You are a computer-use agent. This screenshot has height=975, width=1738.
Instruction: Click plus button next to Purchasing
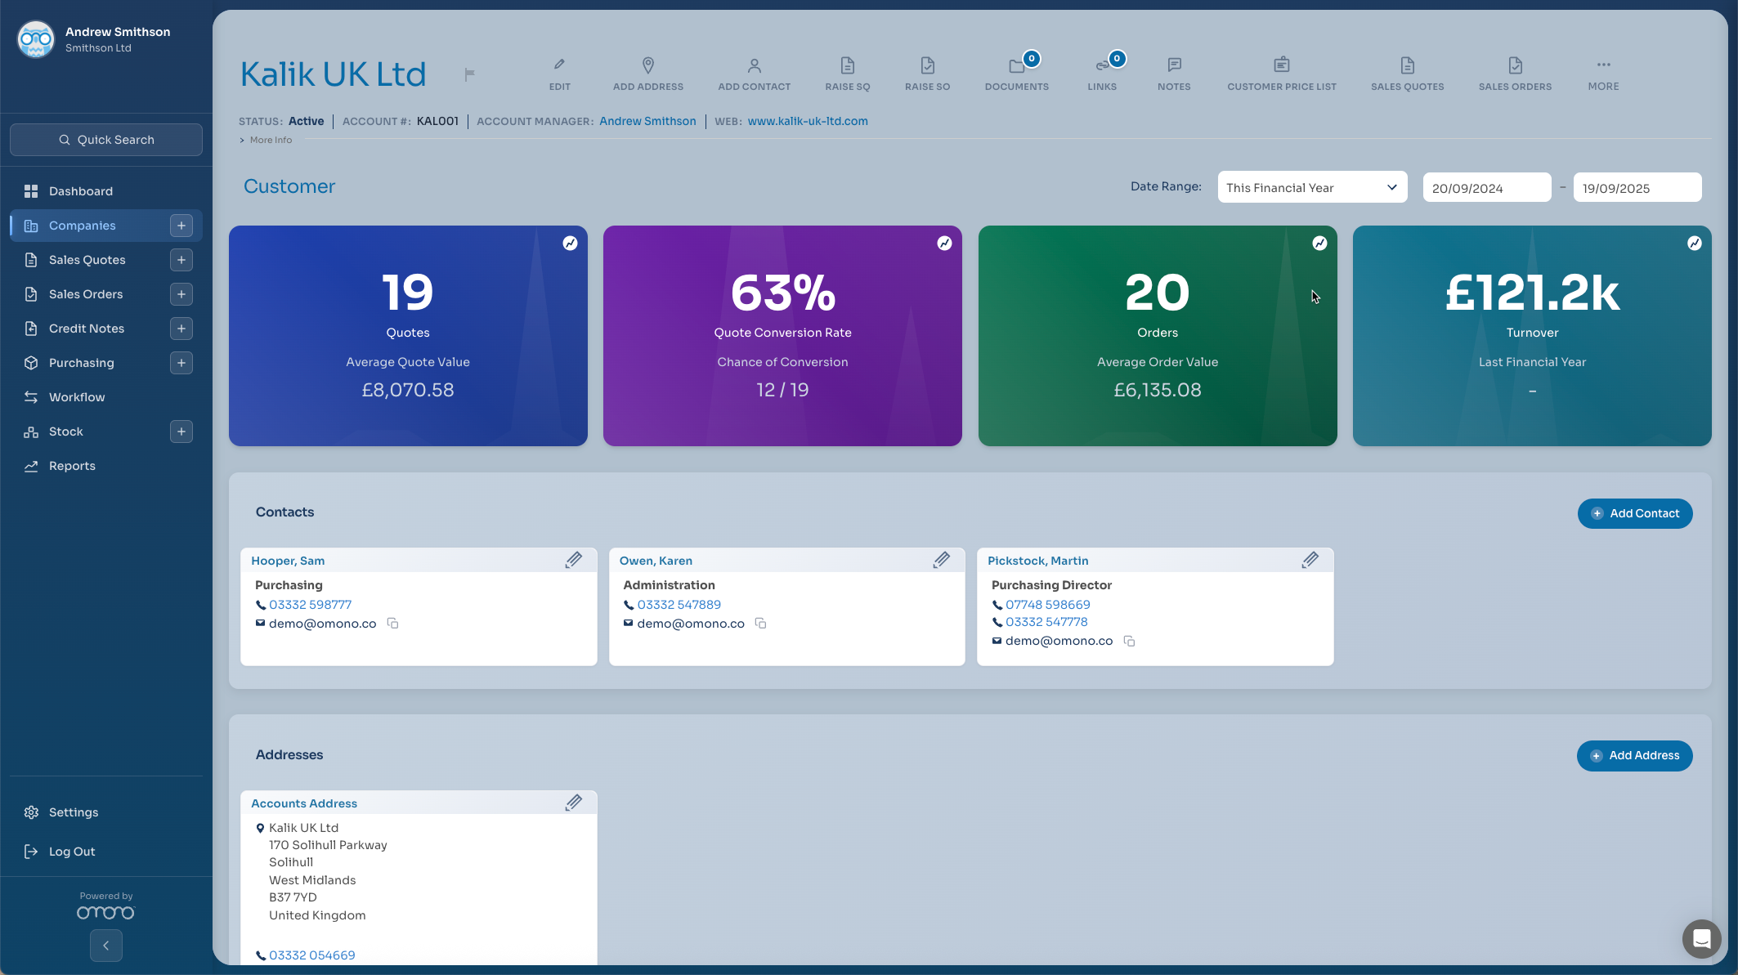point(181,363)
